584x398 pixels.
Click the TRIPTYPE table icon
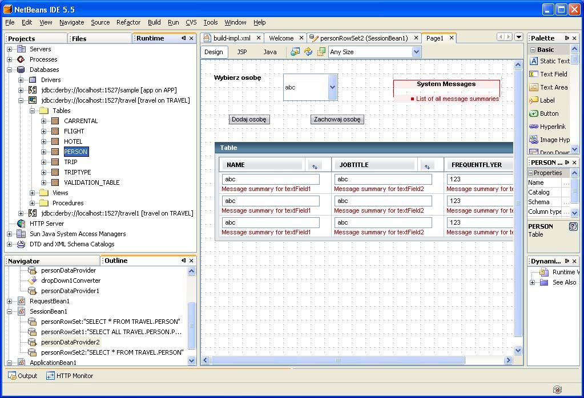pos(55,172)
